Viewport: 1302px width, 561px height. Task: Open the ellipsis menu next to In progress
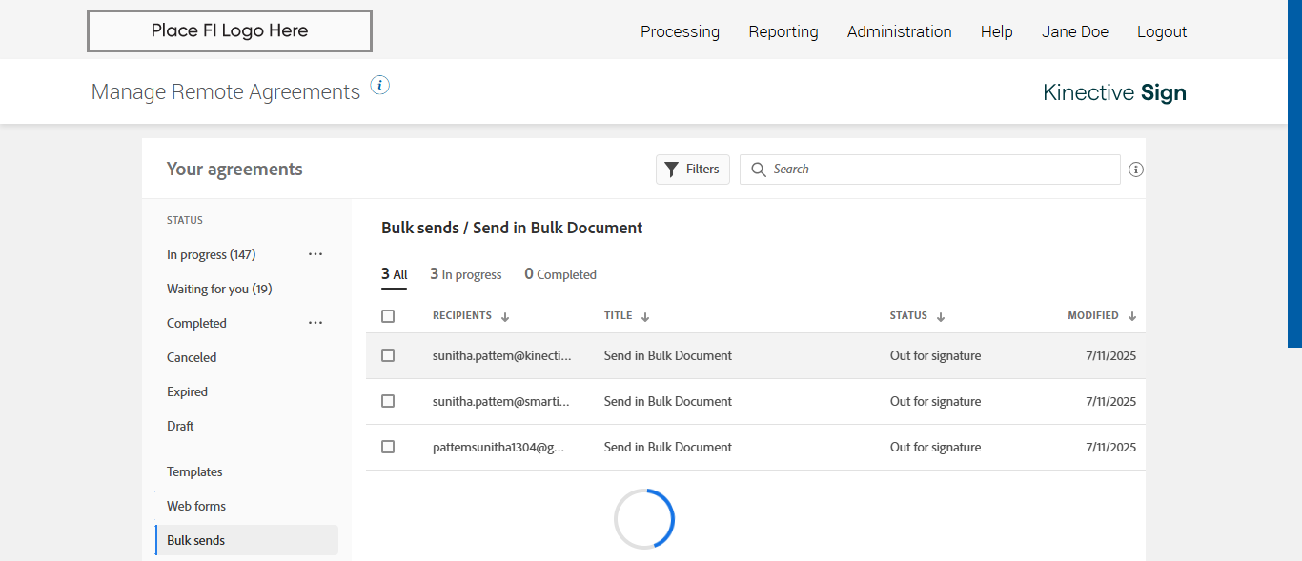click(x=315, y=254)
